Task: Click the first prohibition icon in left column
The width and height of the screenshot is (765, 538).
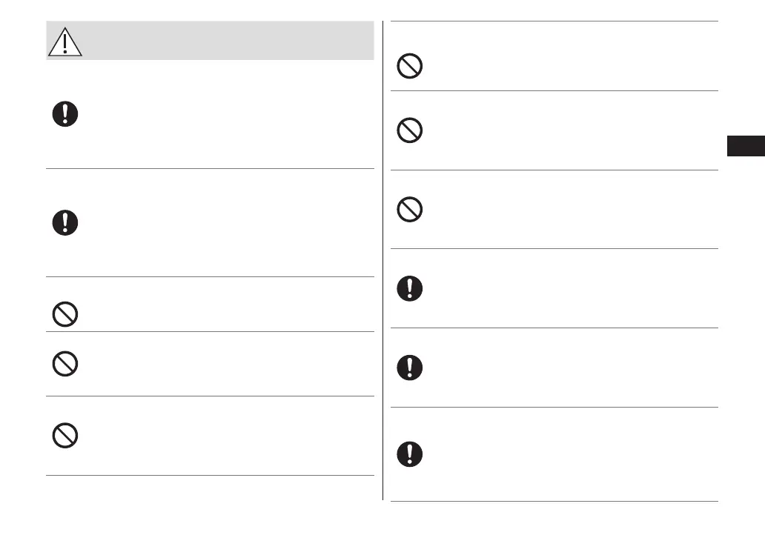Action: coord(65,315)
